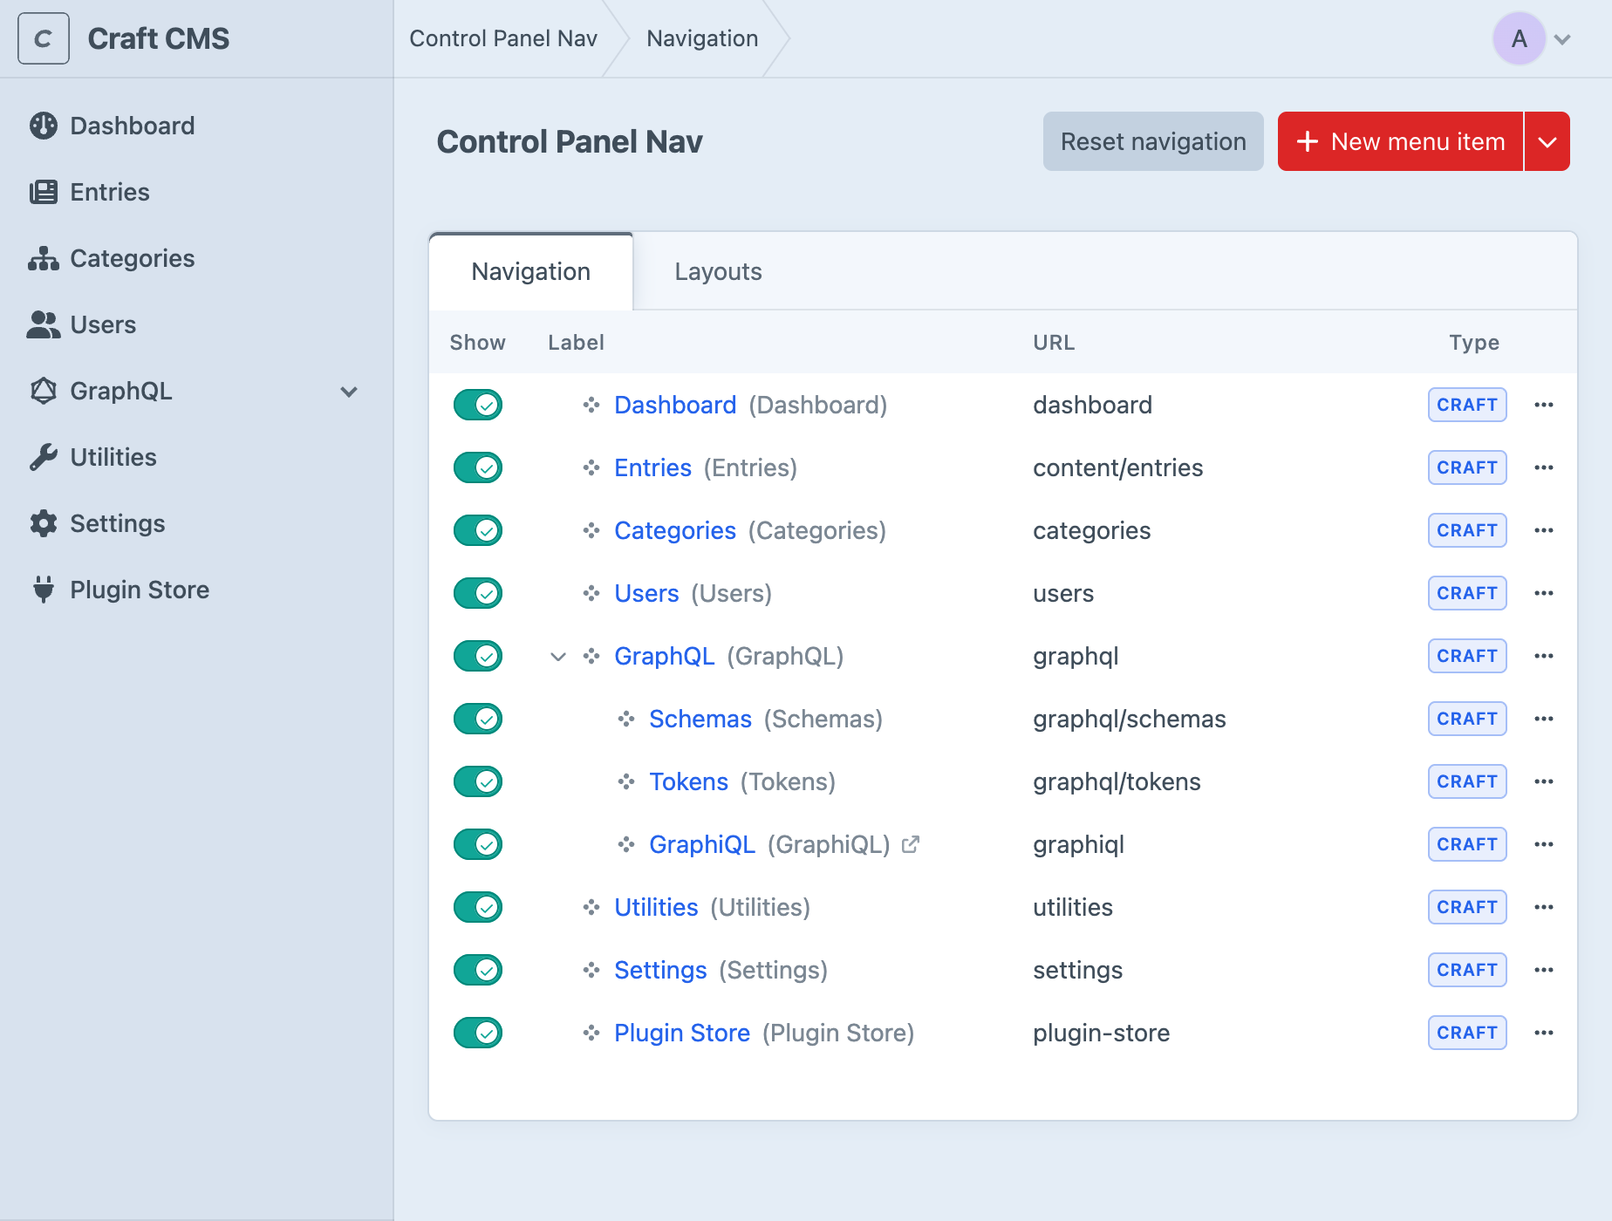The width and height of the screenshot is (1612, 1221).
Task: Open the Plugin Store menu item link
Action: coord(682,1033)
